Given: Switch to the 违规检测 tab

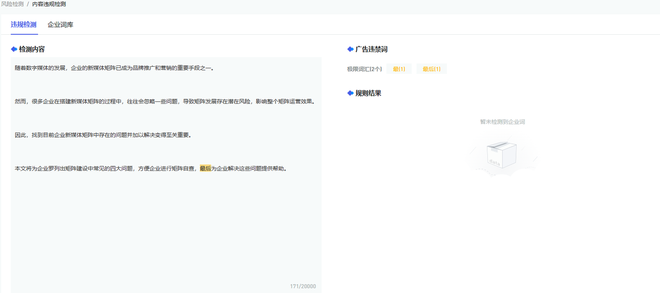Looking at the screenshot, I should pyautogui.click(x=24, y=25).
